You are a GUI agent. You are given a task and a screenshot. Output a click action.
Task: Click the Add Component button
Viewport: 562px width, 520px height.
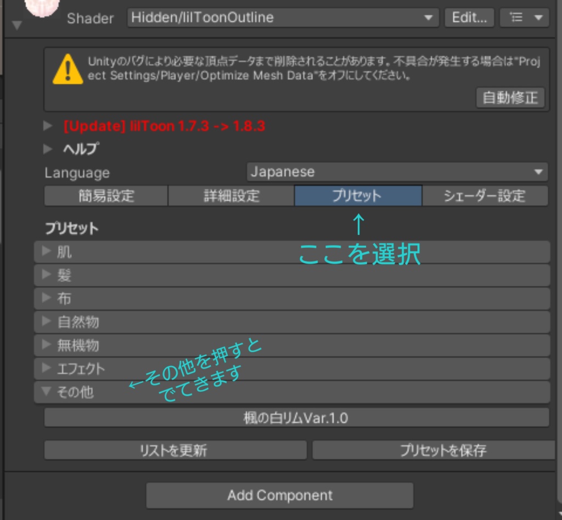click(280, 495)
